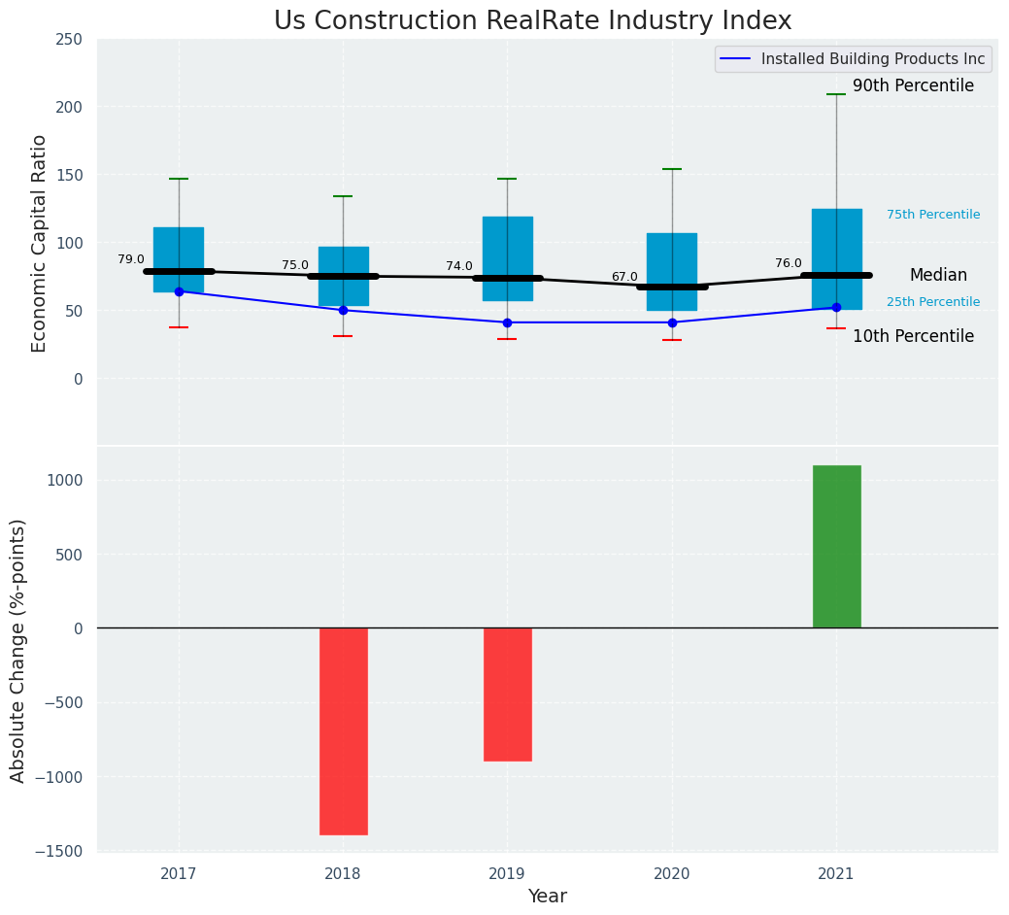Click the red 2018 absolute change bar

(343, 730)
